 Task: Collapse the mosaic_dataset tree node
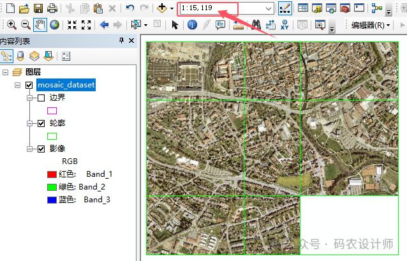[17, 85]
